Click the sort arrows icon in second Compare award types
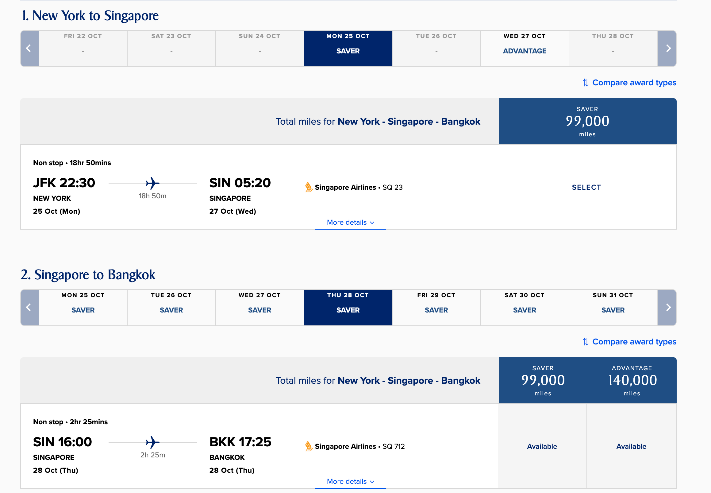Screen dimensions: 711x493 tap(586, 342)
